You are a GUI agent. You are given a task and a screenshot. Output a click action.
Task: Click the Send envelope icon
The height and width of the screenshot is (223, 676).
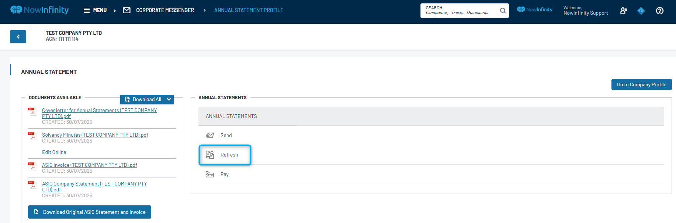[x=210, y=136]
